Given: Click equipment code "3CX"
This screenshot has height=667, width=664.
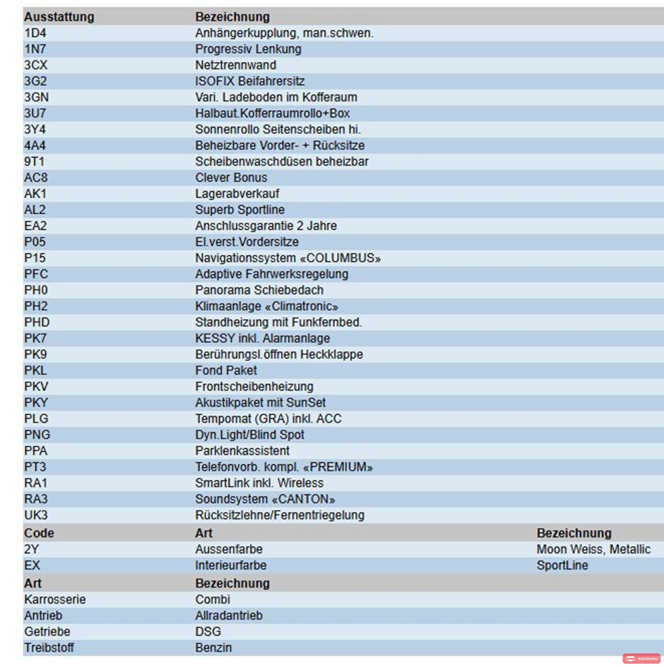Looking at the screenshot, I should click(35, 65).
